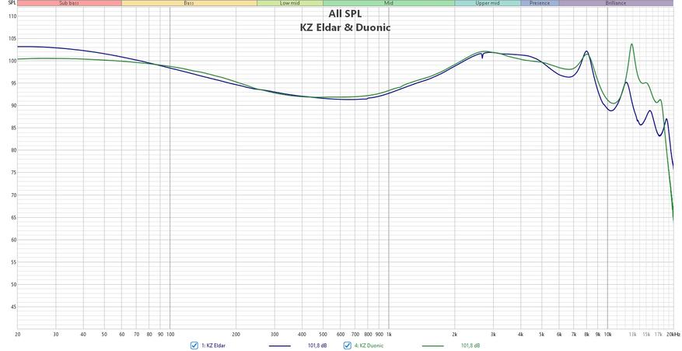Click the 101,8 dB value beside KZ Duonic

pyautogui.click(x=470, y=346)
